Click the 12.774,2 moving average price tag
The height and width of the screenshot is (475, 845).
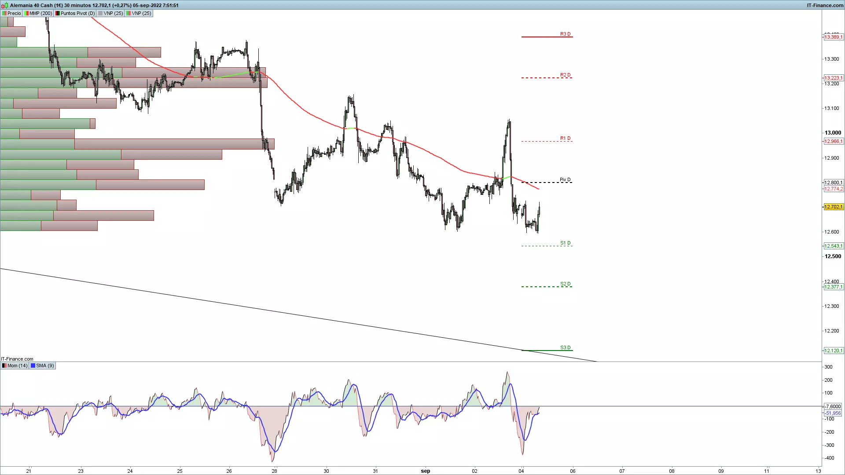click(834, 189)
